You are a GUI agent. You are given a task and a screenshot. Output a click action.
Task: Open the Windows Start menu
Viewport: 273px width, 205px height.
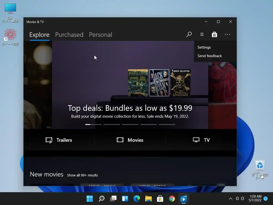pyautogui.click(x=90, y=199)
